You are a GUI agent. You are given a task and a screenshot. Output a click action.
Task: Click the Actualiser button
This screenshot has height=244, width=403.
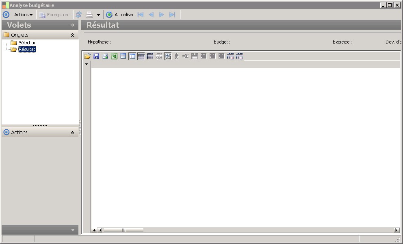[120, 15]
